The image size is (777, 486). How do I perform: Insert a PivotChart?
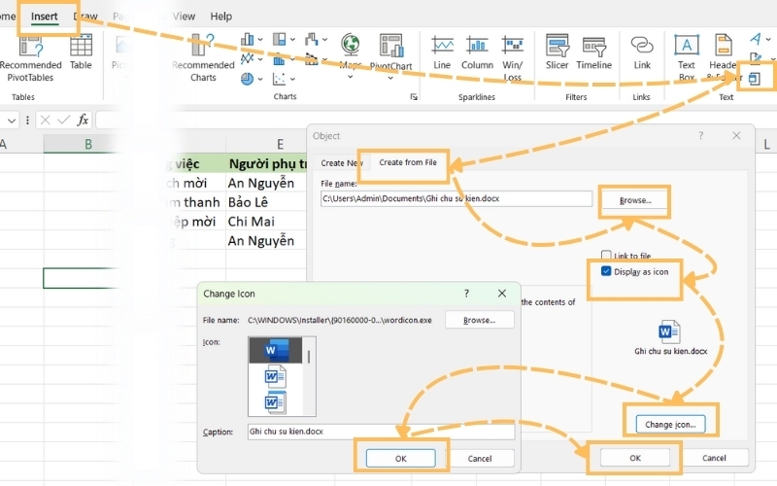tap(391, 55)
